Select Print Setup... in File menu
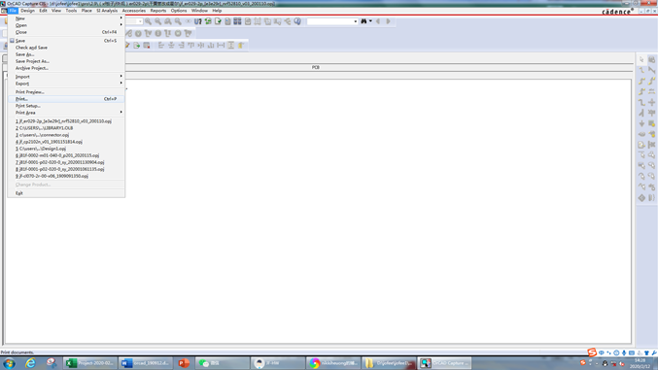 66,106
